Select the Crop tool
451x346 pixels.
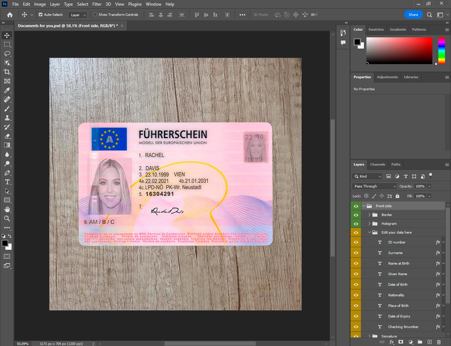(7, 72)
